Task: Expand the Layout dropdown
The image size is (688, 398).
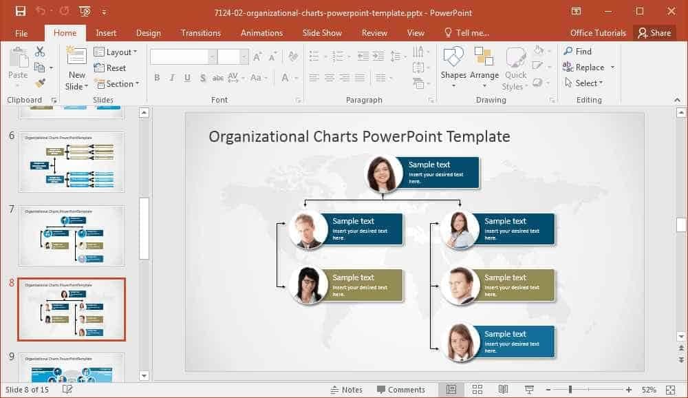Action: tap(116, 52)
